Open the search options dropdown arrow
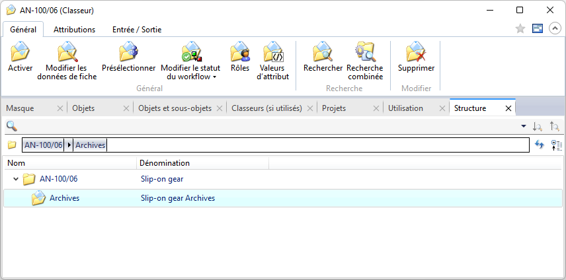Viewport: 566px width, 280px height. [524, 126]
